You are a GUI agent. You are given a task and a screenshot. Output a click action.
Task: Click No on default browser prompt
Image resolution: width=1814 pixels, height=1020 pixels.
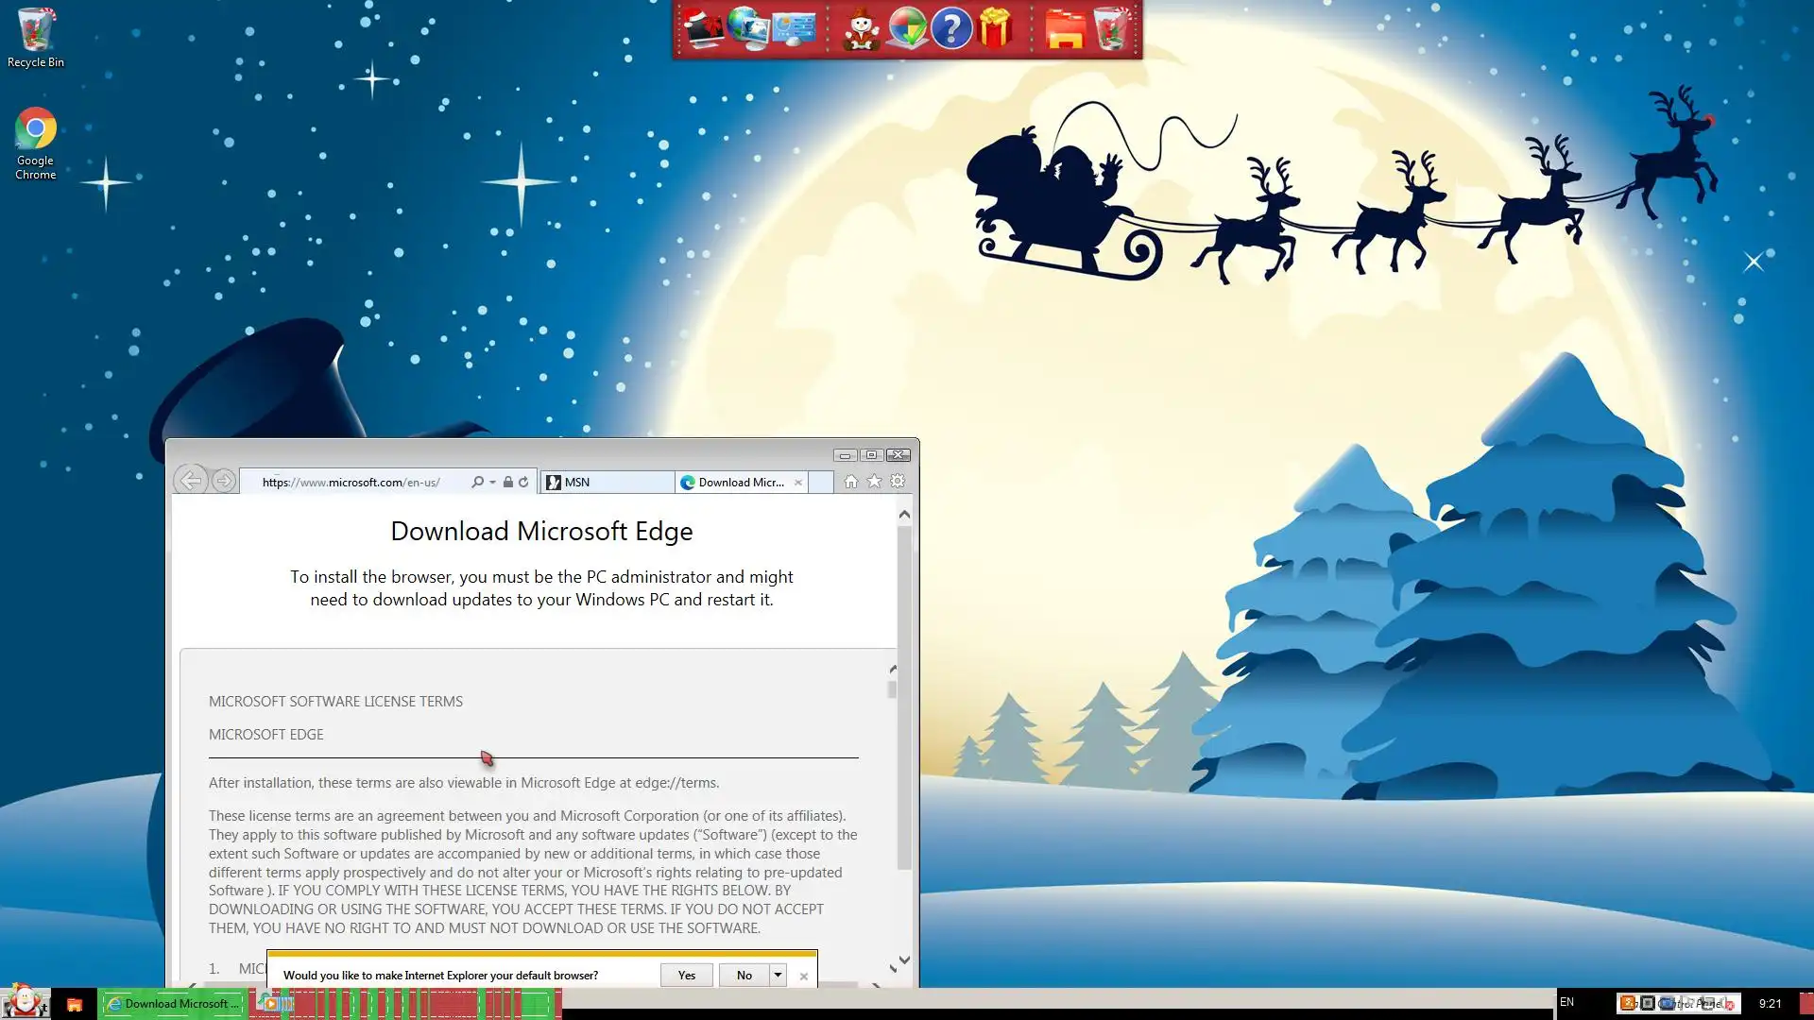pos(744,975)
